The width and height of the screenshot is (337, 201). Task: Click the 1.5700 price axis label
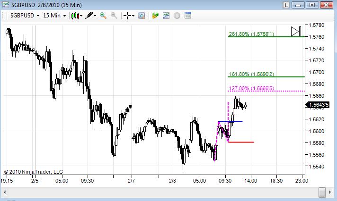click(x=316, y=72)
